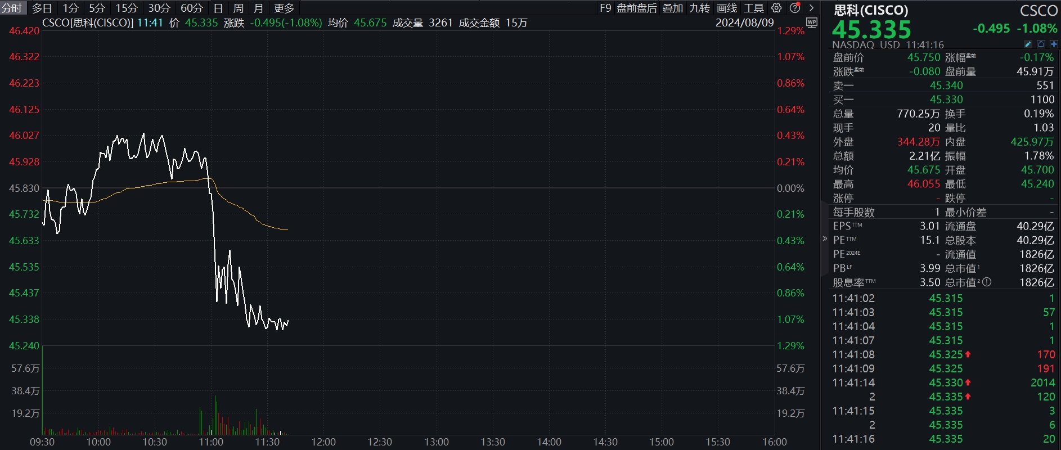The height and width of the screenshot is (450, 1061).
Task: Toggle 盘前盘后 pre/after-market display
Action: click(637, 8)
